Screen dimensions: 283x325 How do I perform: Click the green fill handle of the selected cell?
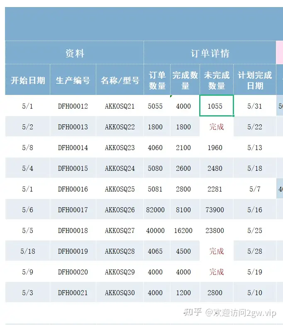click(233, 116)
